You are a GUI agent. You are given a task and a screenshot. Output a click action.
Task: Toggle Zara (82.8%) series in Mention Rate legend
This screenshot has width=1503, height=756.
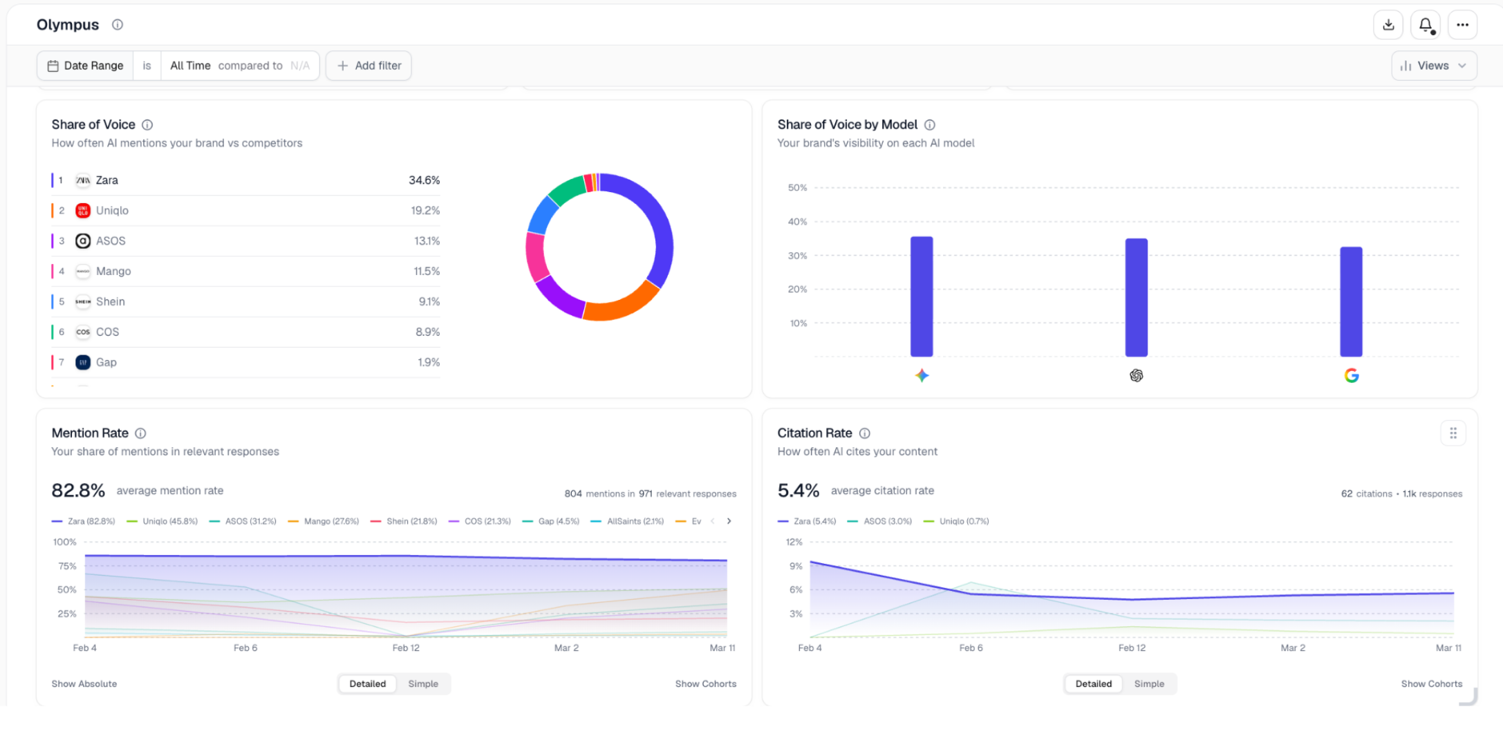click(84, 522)
